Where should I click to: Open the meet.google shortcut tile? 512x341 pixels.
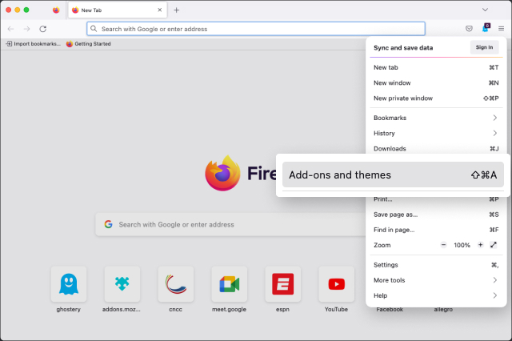click(x=229, y=283)
